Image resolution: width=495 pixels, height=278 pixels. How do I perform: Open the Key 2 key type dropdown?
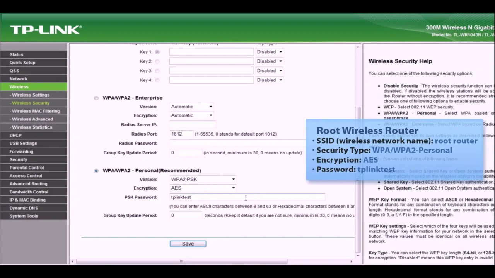pos(270,61)
